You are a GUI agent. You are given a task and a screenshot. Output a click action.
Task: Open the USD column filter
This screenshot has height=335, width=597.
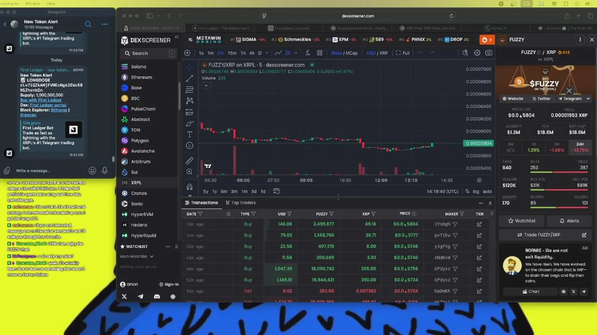click(289, 214)
